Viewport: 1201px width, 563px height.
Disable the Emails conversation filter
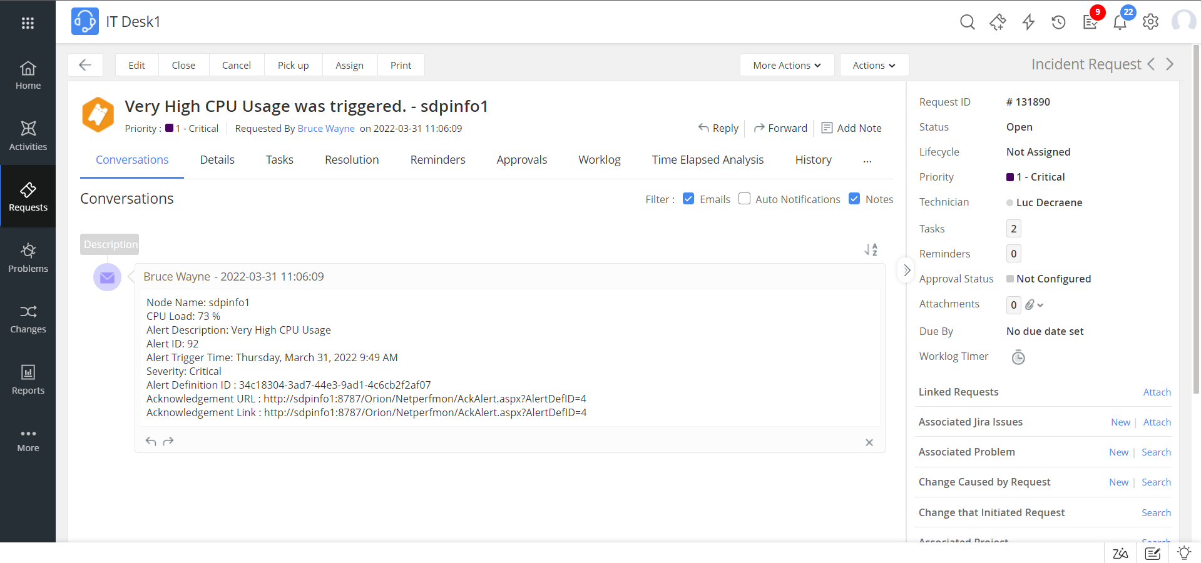coord(688,198)
